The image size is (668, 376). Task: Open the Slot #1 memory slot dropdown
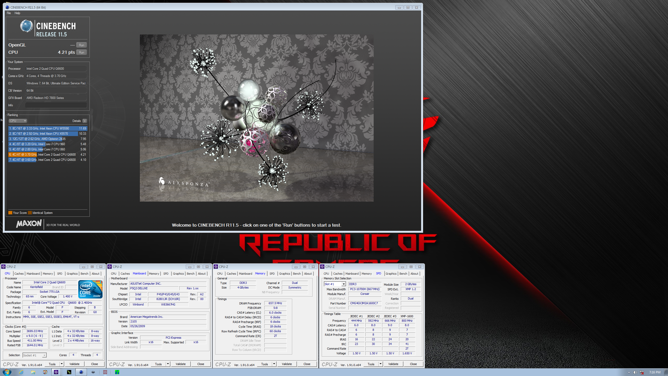tap(335, 284)
